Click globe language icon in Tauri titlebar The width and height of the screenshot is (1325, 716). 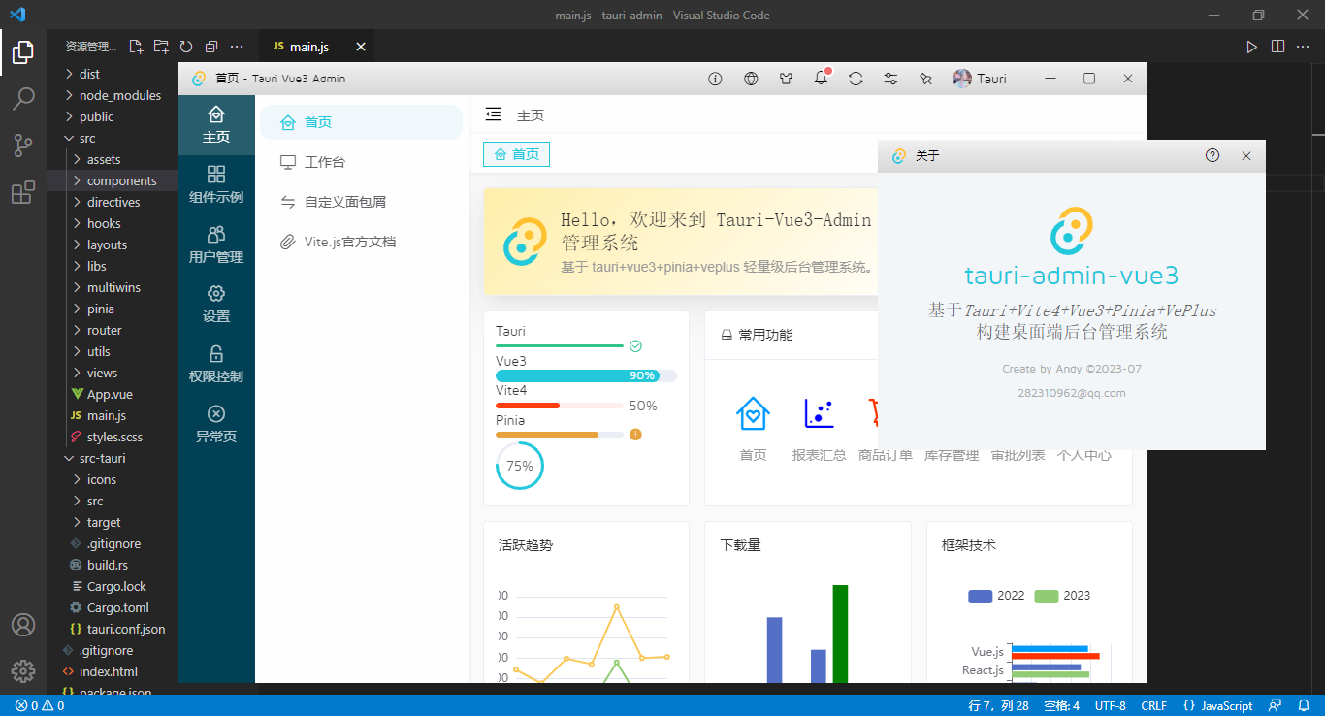pos(751,79)
